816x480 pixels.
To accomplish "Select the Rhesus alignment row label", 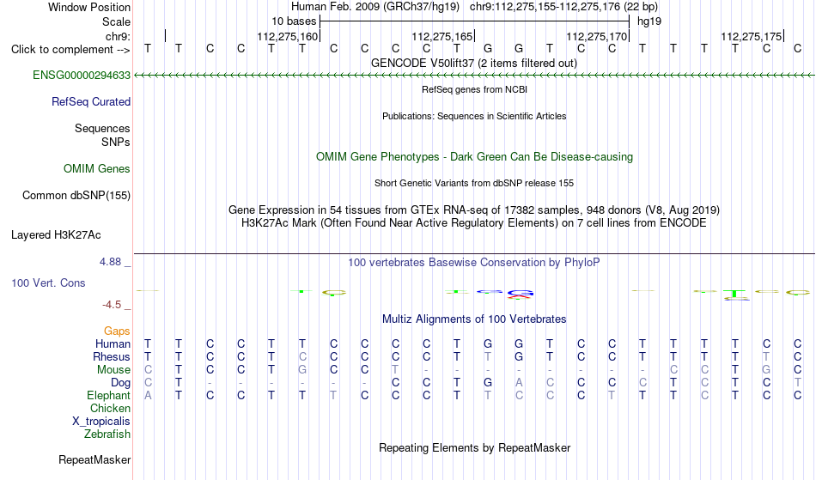I will tap(111, 356).
